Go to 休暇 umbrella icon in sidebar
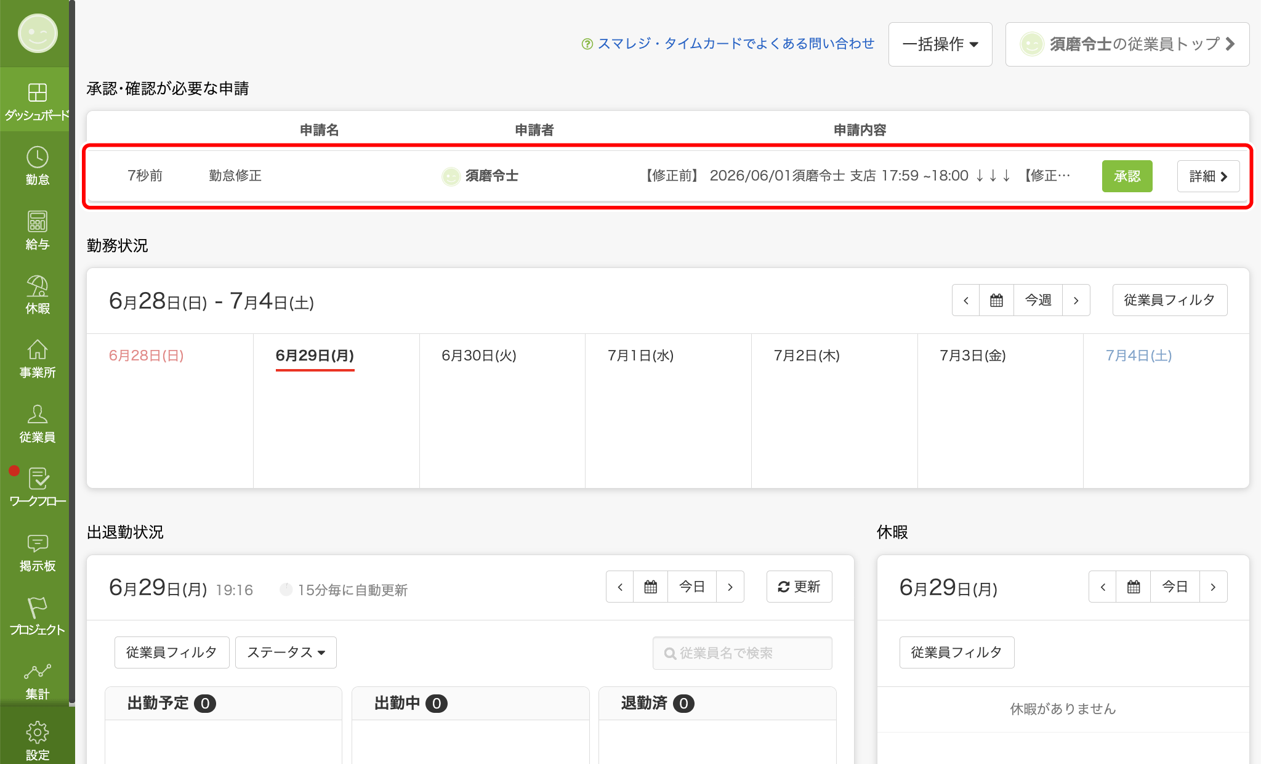 tap(37, 294)
